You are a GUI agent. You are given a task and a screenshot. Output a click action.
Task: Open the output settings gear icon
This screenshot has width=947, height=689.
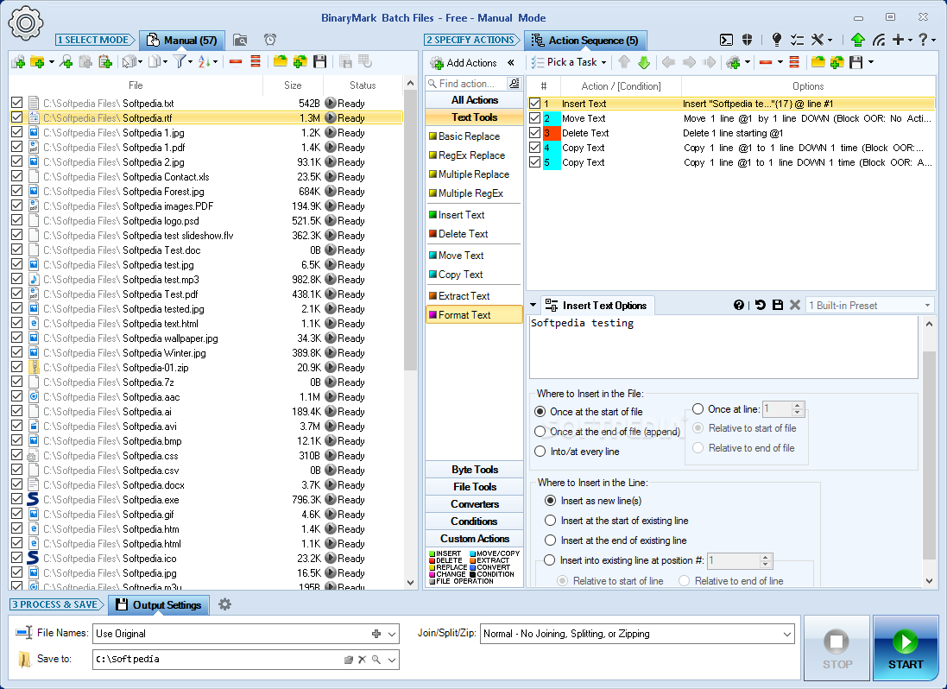click(x=224, y=604)
